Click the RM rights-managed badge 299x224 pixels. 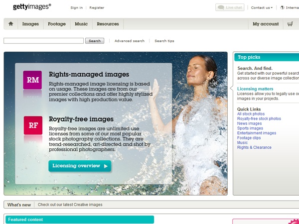pyautogui.click(x=32, y=80)
